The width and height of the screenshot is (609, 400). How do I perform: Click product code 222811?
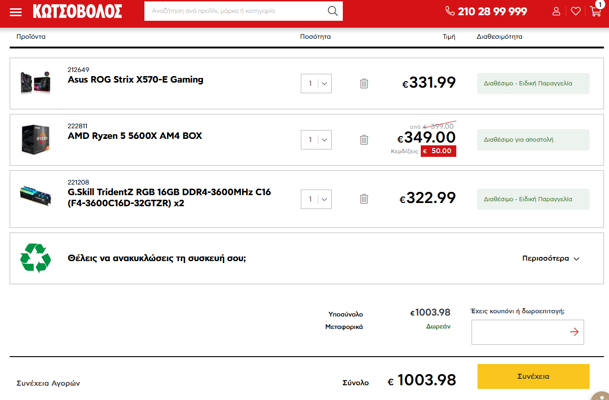pos(78,126)
